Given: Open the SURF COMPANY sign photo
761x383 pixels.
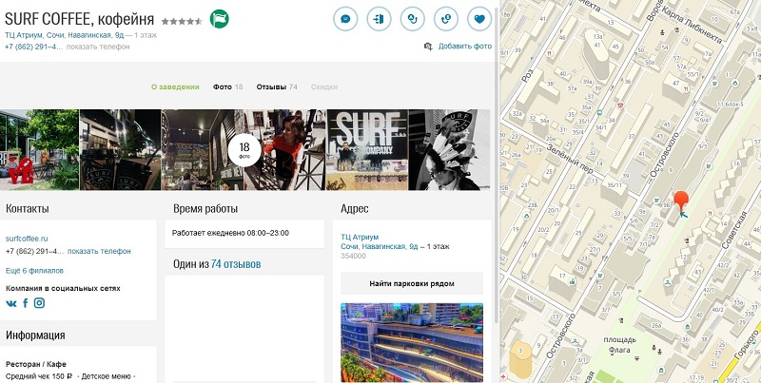Looking at the screenshot, I should (367, 149).
